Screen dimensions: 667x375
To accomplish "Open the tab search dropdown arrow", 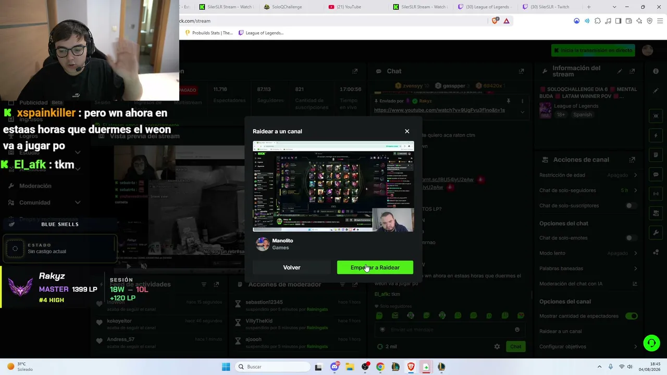I will click(x=614, y=7).
